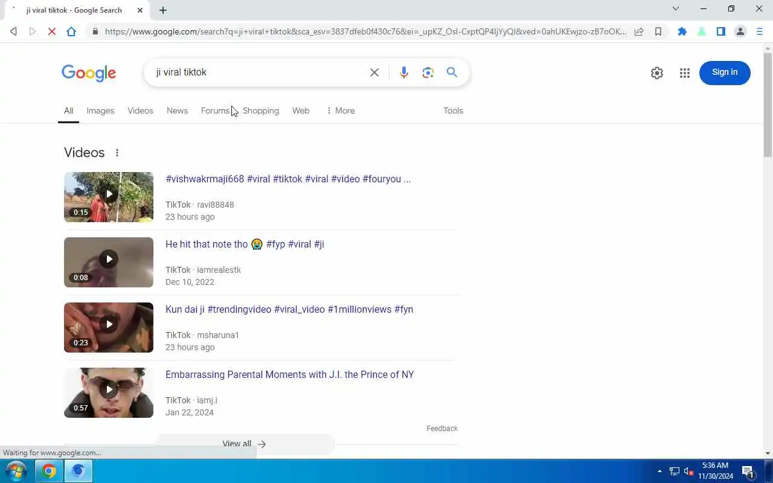Switch to the Videos tab
773x483 pixels.
[140, 110]
